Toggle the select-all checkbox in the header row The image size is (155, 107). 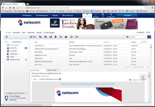click(x=30, y=42)
